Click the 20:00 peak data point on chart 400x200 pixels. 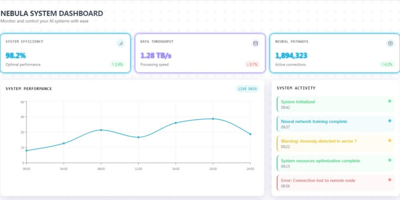point(213,119)
